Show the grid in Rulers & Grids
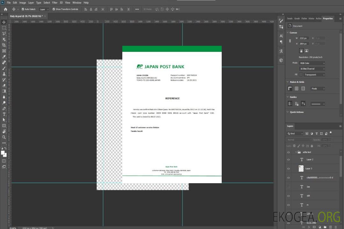 [297, 89]
